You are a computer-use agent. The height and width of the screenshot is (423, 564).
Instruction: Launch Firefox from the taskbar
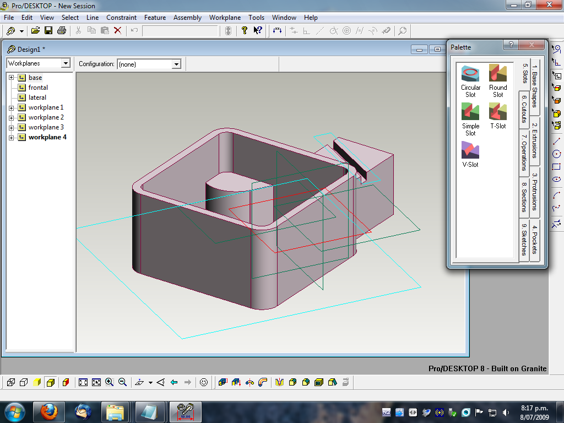(48, 411)
